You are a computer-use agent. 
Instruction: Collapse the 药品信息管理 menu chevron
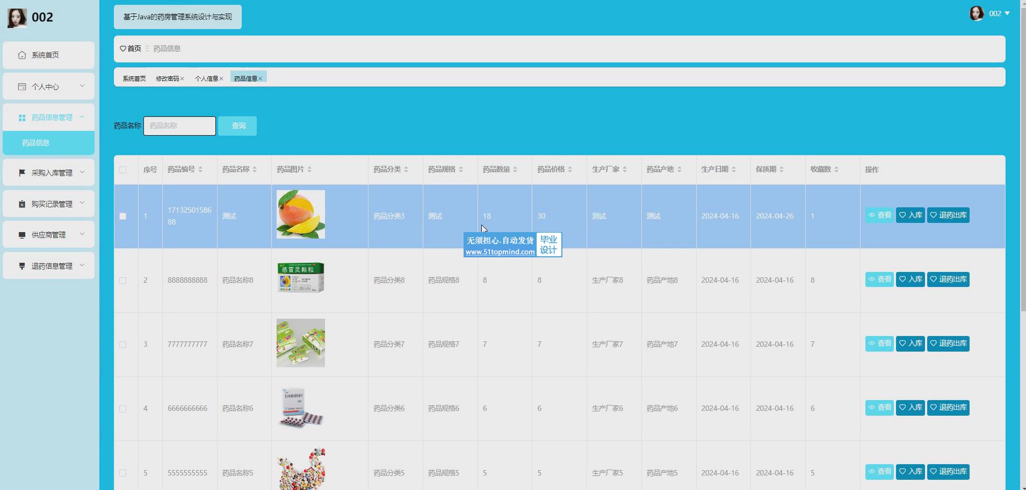pyautogui.click(x=82, y=117)
